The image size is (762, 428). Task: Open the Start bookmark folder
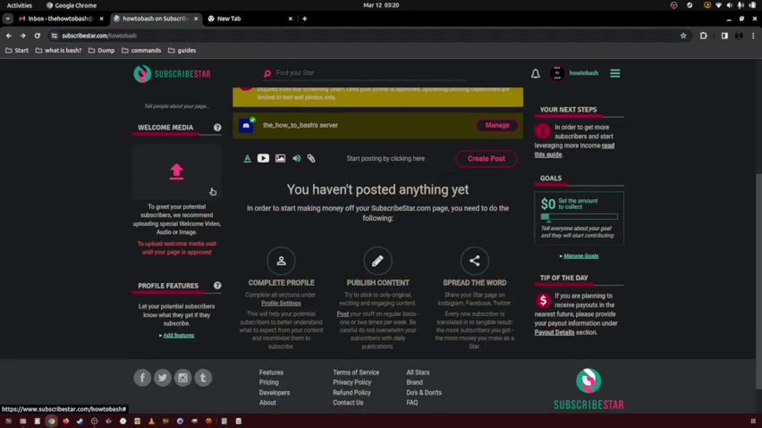17,51
